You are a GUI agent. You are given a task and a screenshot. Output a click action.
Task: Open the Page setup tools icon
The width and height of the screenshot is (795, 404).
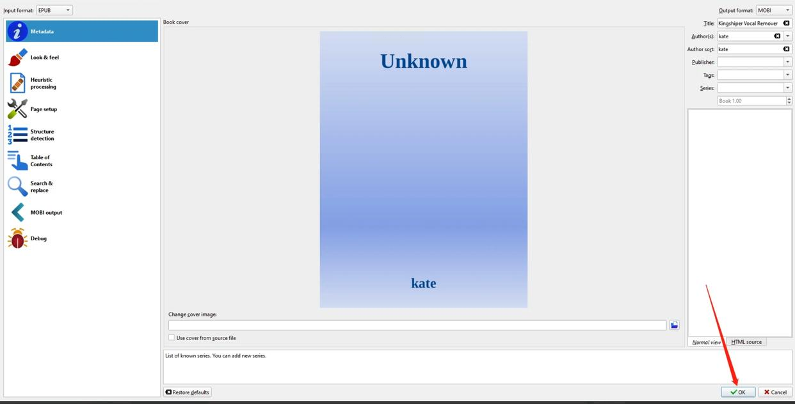17,109
